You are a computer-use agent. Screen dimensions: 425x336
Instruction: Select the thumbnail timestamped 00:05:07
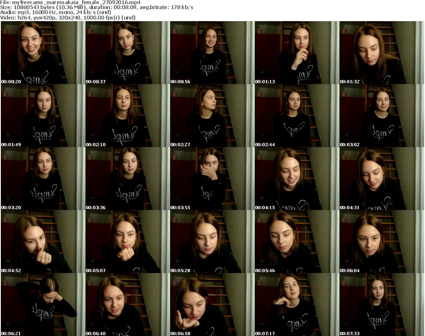[x=128, y=242]
